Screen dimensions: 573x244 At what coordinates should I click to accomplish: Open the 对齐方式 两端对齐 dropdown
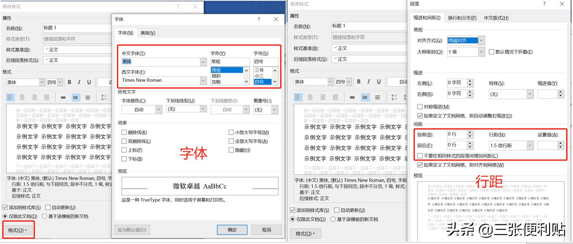(481, 40)
